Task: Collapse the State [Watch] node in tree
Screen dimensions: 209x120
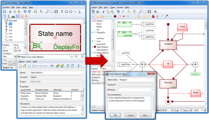Action: (92, 53)
